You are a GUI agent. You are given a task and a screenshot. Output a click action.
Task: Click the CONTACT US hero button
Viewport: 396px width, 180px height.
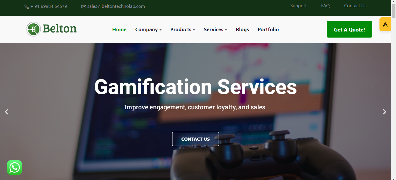(195, 139)
